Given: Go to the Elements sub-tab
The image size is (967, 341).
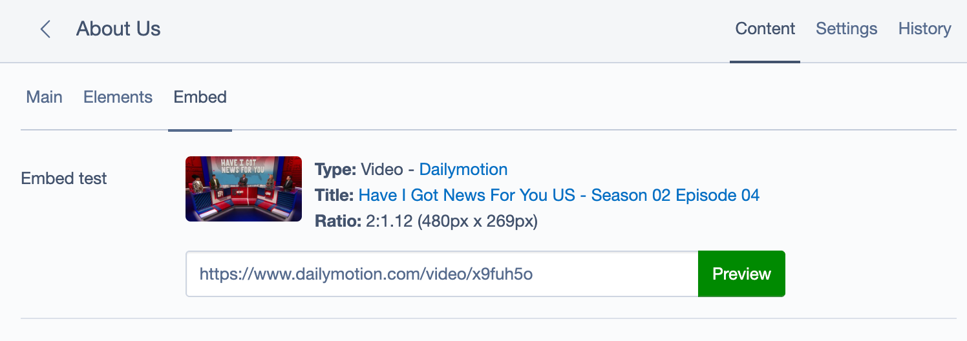Looking at the screenshot, I should 118,98.
